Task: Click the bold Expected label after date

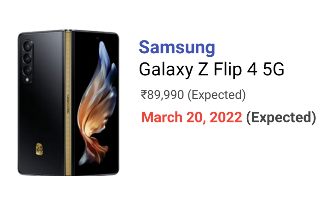Action: pos(281,117)
